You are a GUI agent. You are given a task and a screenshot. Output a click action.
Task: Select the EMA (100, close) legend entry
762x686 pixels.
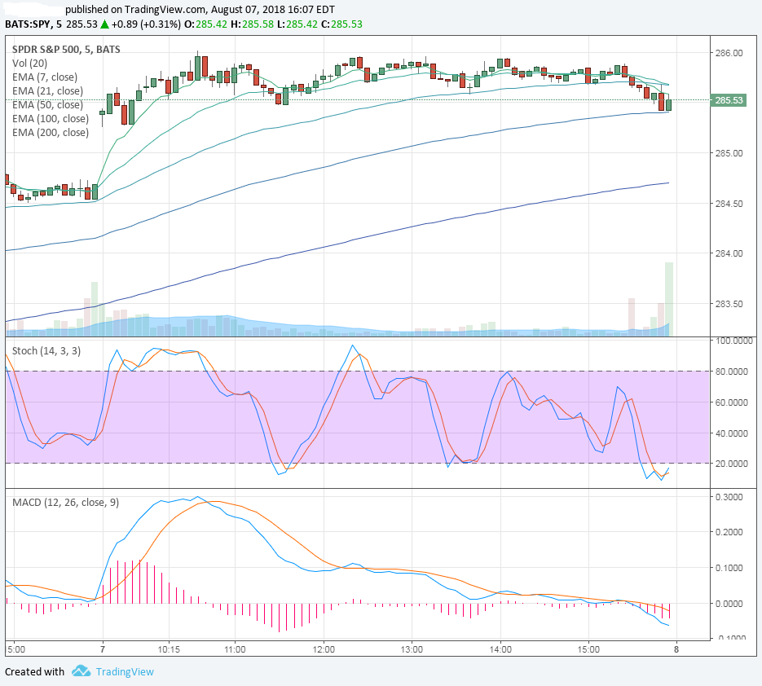coord(51,119)
